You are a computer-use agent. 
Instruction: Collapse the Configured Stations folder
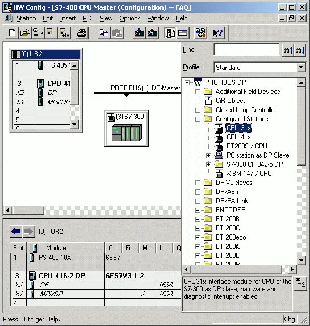point(198,119)
